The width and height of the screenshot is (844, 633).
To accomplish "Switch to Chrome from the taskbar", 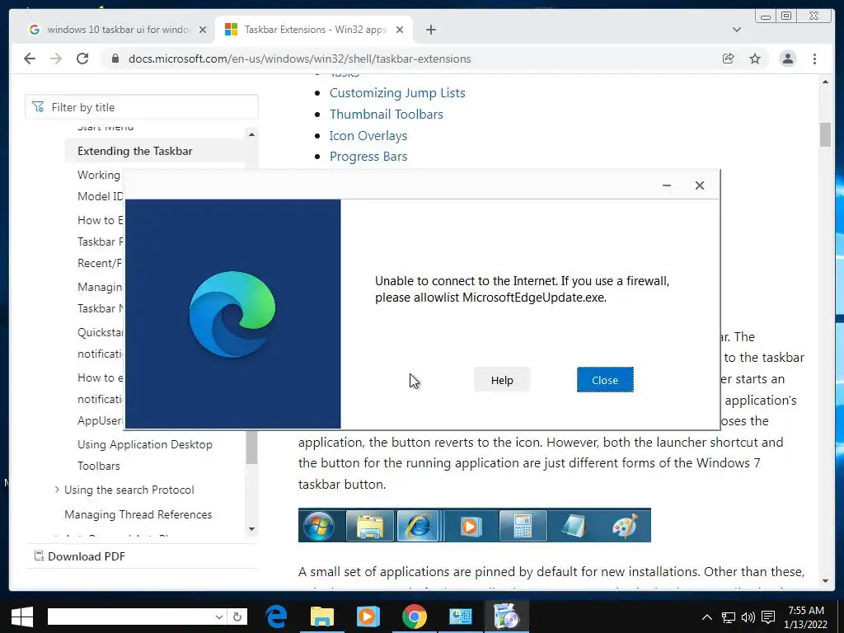I will (x=414, y=617).
